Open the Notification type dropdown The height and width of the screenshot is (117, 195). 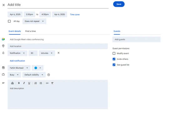pyautogui.click(x=17, y=53)
